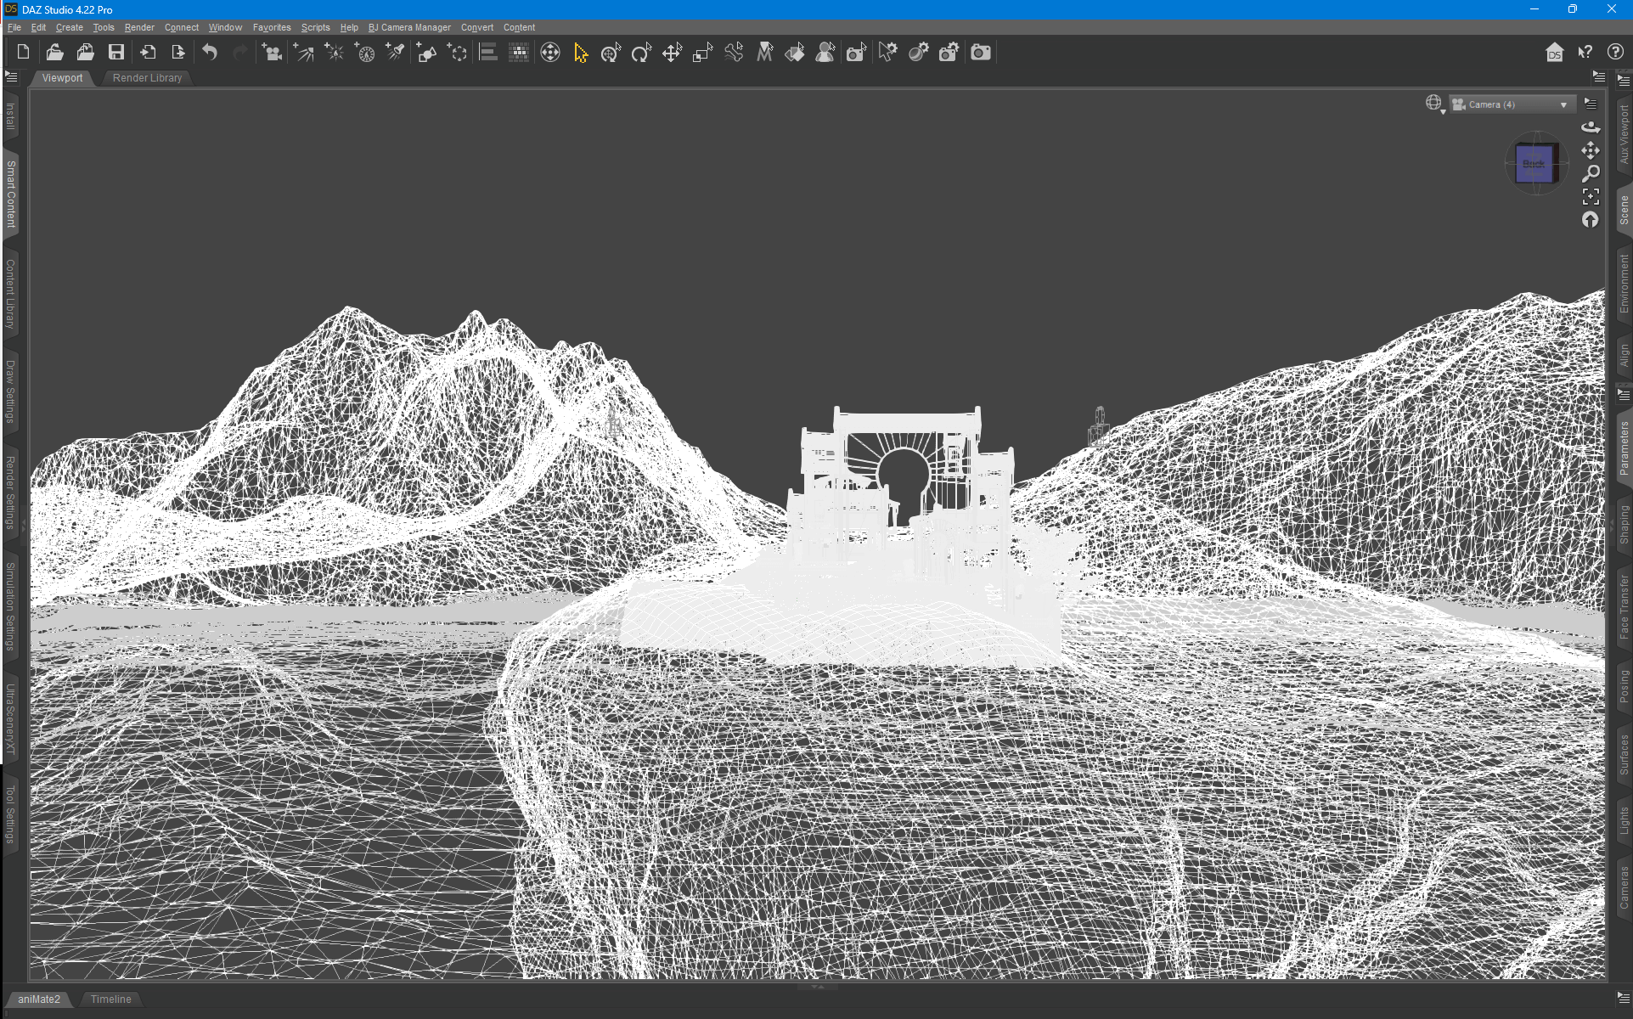Undo the last action
The height and width of the screenshot is (1019, 1633).
tap(210, 53)
